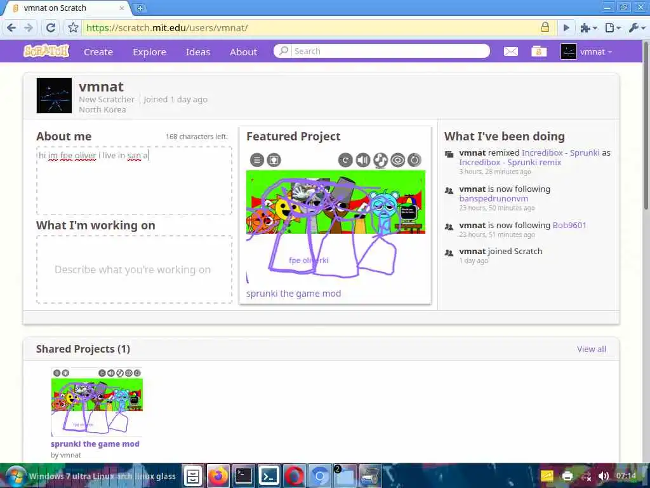This screenshot has height=488, width=650.
Task: Click the vmnat profile avatar image
Action: point(55,95)
